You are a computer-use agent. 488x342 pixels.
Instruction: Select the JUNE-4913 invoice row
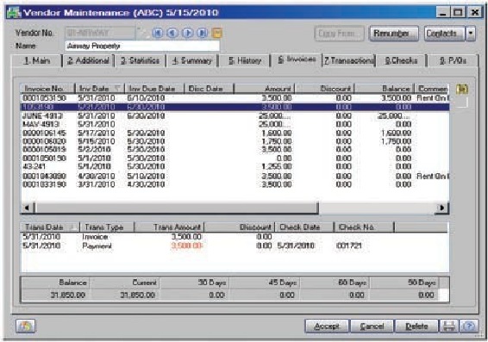[x=235, y=116]
